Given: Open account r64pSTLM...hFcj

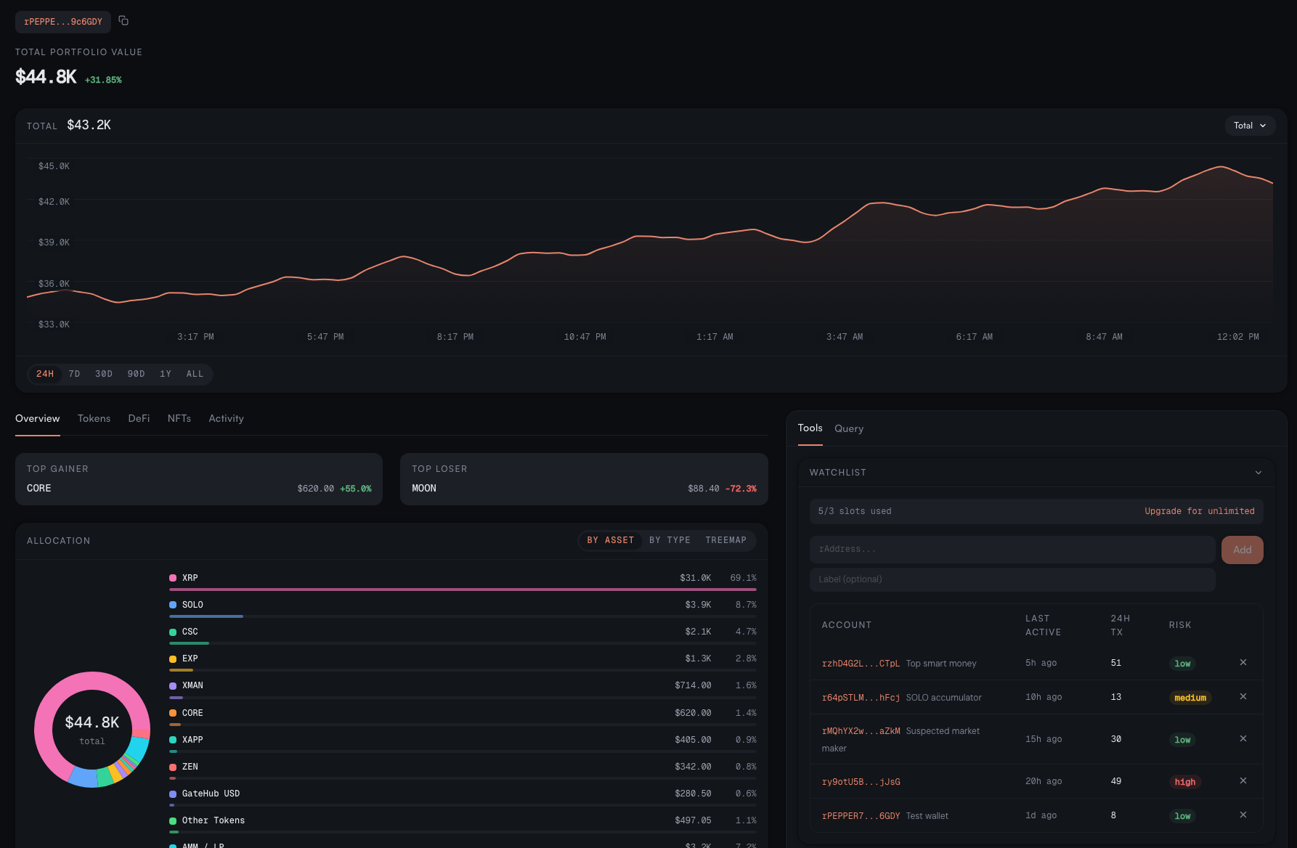Looking at the screenshot, I should (x=861, y=698).
